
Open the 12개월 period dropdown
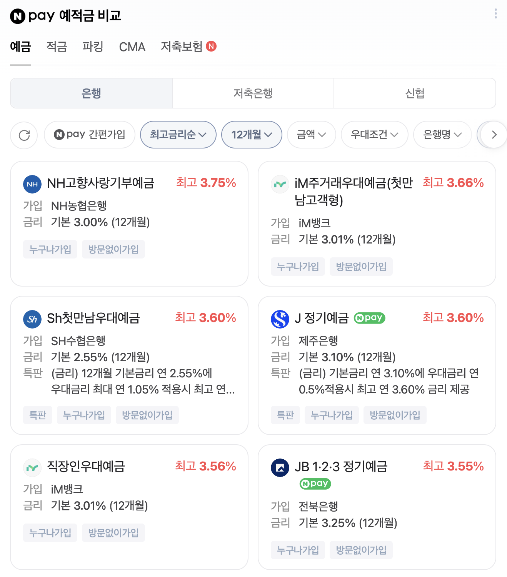coord(252,135)
